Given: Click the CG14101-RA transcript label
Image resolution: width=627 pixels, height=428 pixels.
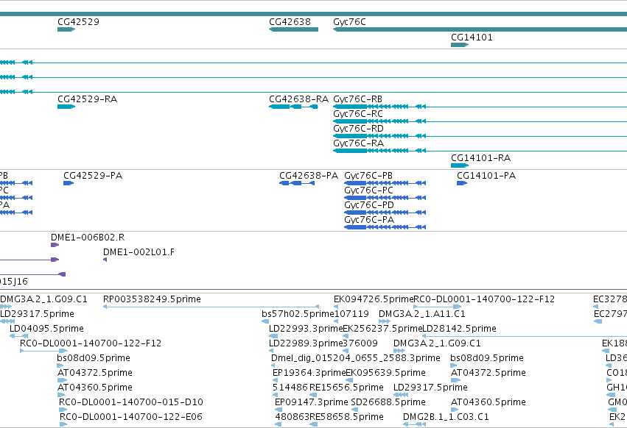Looking at the screenshot, I should [x=481, y=157].
